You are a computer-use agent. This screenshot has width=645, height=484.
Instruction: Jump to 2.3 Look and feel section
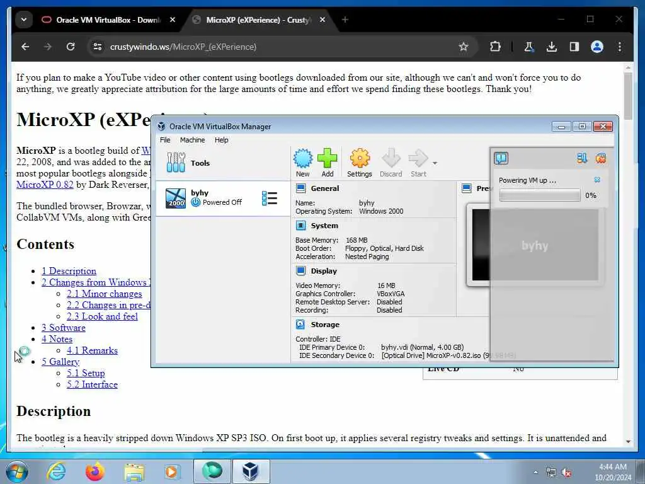tap(102, 316)
